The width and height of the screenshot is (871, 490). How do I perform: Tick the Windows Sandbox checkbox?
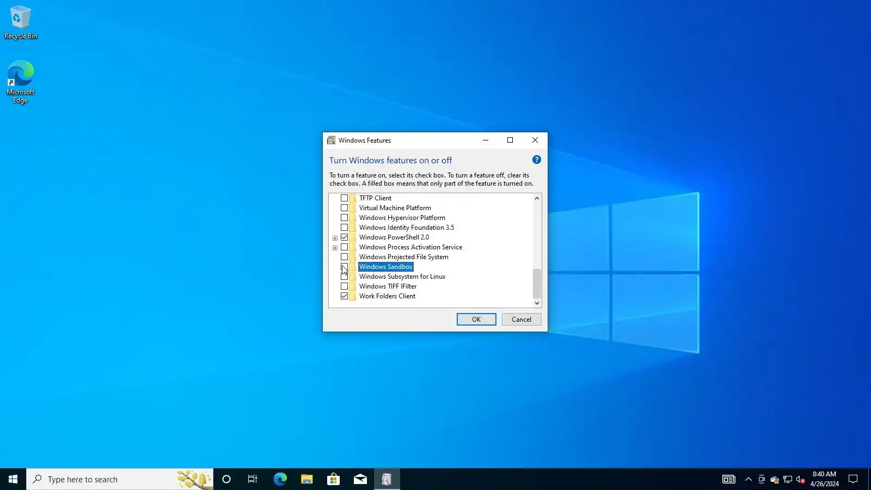point(344,267)
